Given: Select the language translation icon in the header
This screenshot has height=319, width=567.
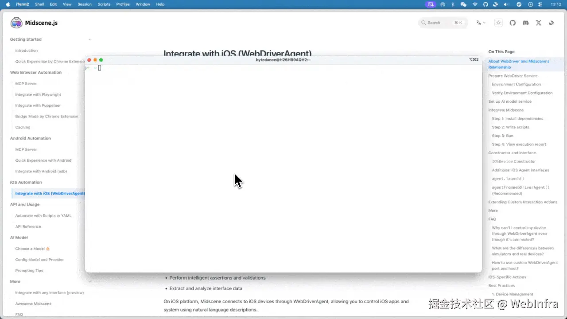Looking at the screenshot, I should pos(478,23).
